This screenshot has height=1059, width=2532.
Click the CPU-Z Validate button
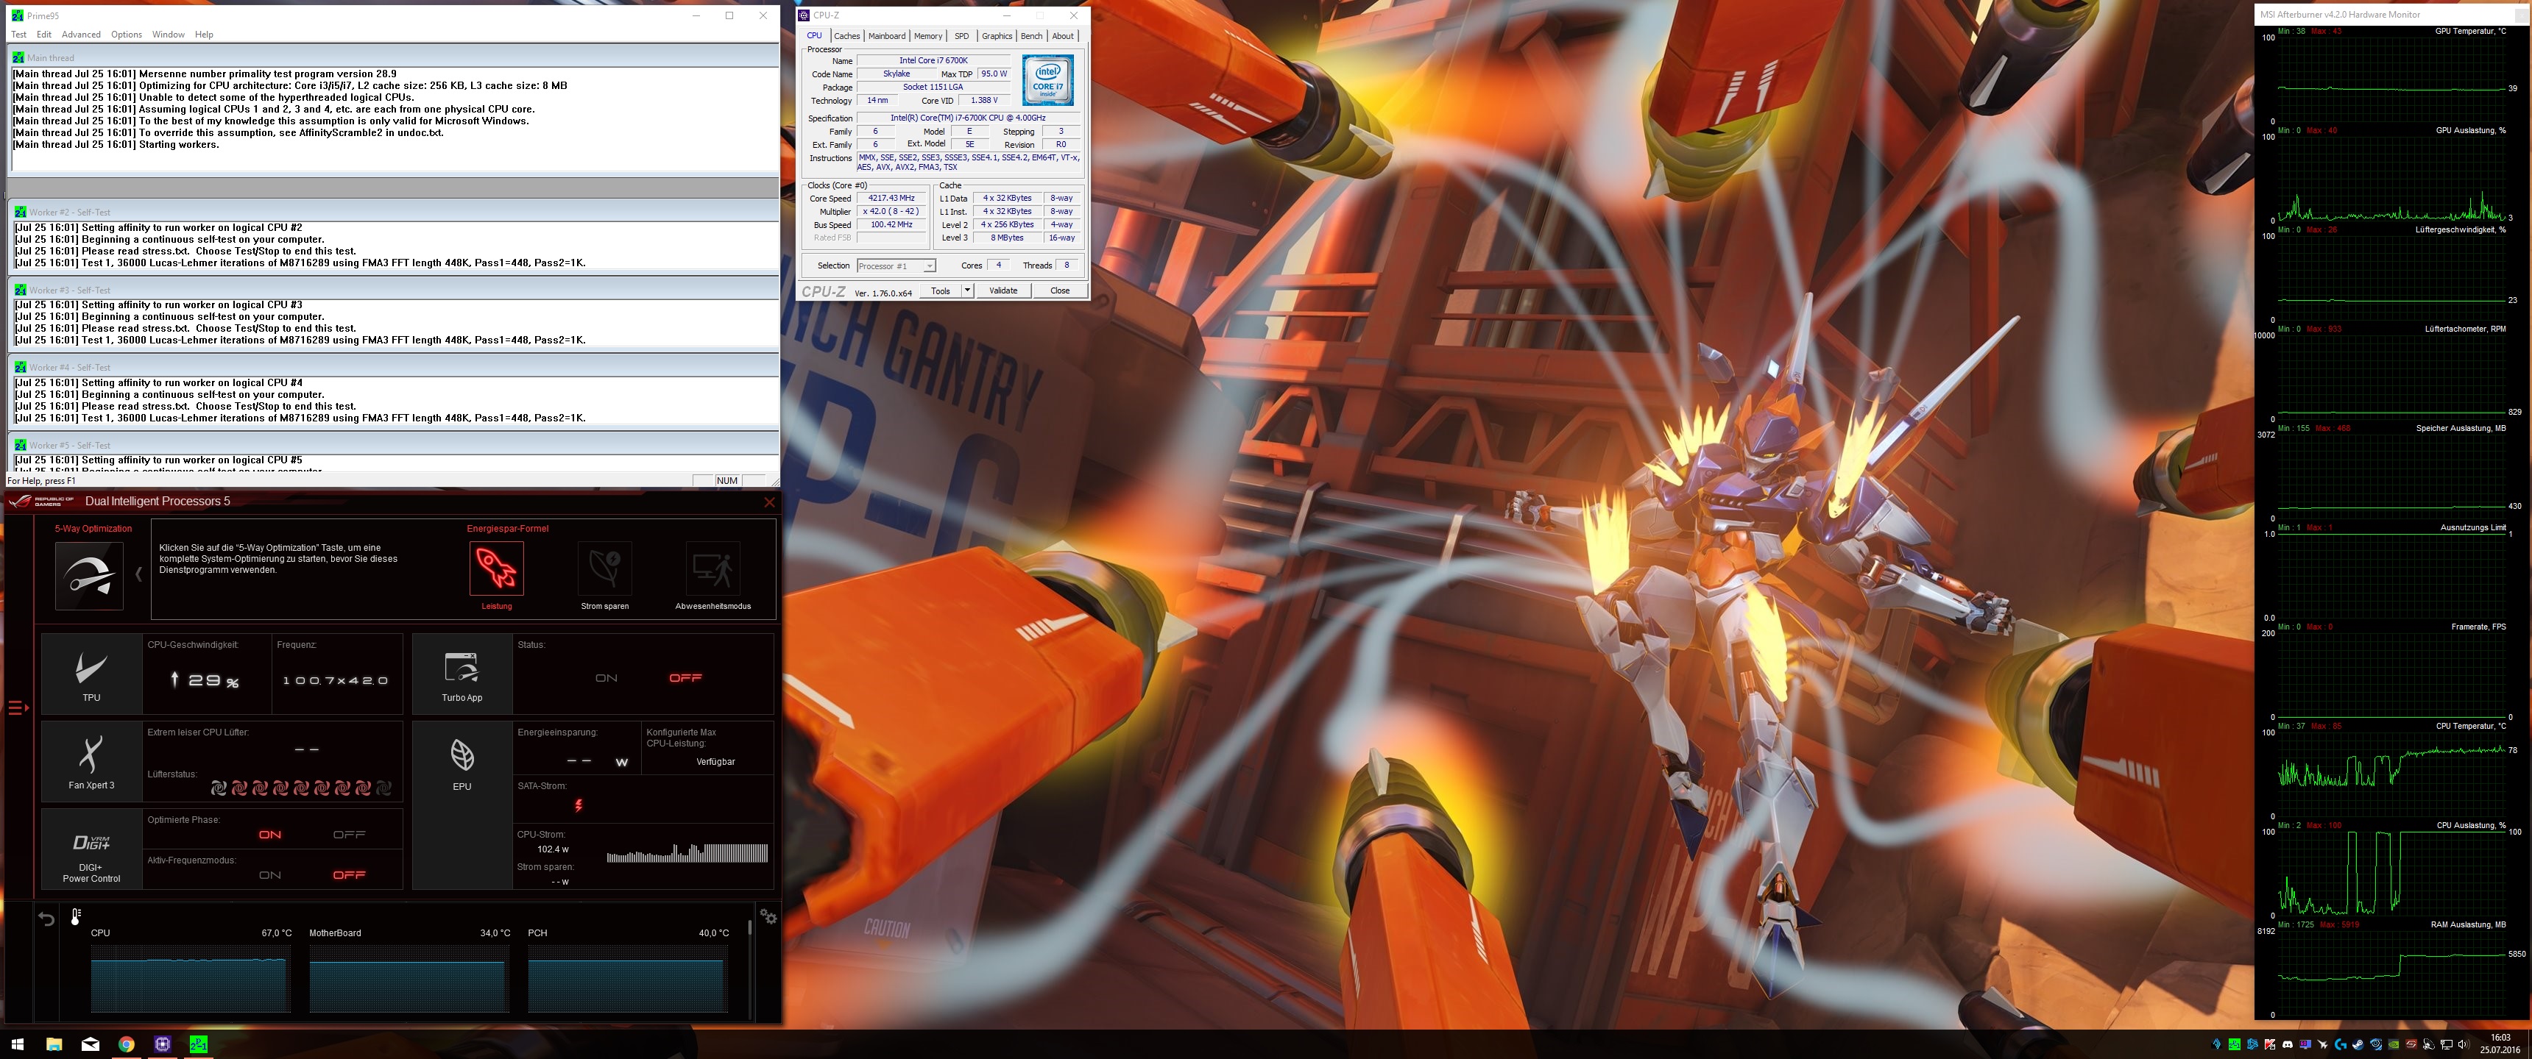coord(1002,290)
